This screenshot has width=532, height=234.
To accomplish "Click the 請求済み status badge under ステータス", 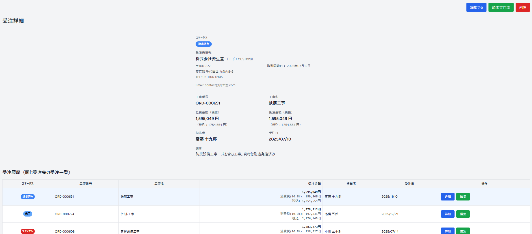I will 204,44.
